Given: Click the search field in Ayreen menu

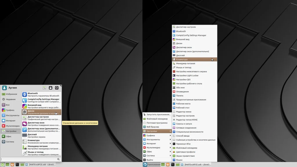Looking at the screenshot, I should pyautogui.click(x=30, y=159).
